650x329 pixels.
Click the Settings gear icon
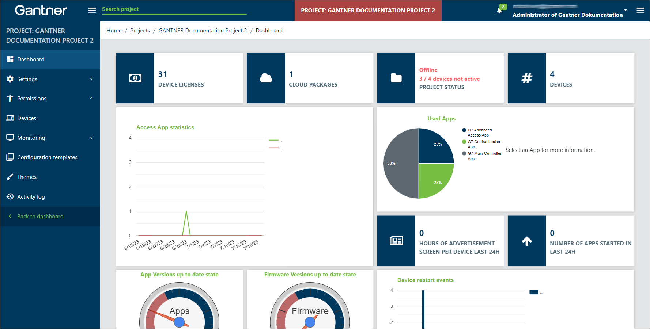pyautogui.click(x=10, y=79)
